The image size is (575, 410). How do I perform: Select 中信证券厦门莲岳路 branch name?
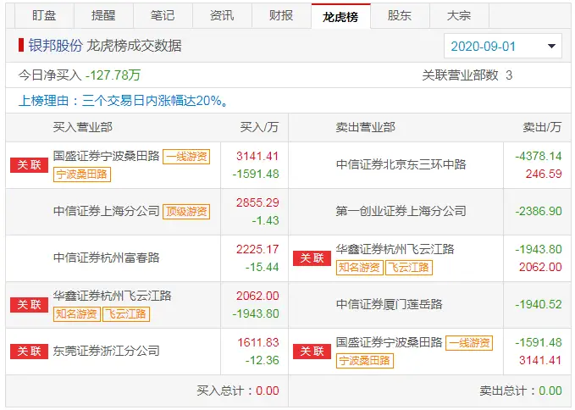(390, 304)
